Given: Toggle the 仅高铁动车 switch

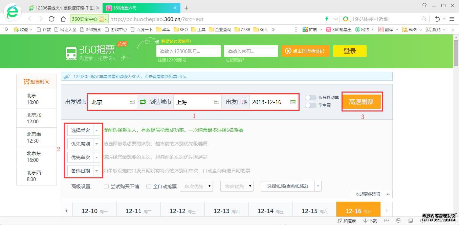Looking at the screenshot, I should click(x=310, y=98).
